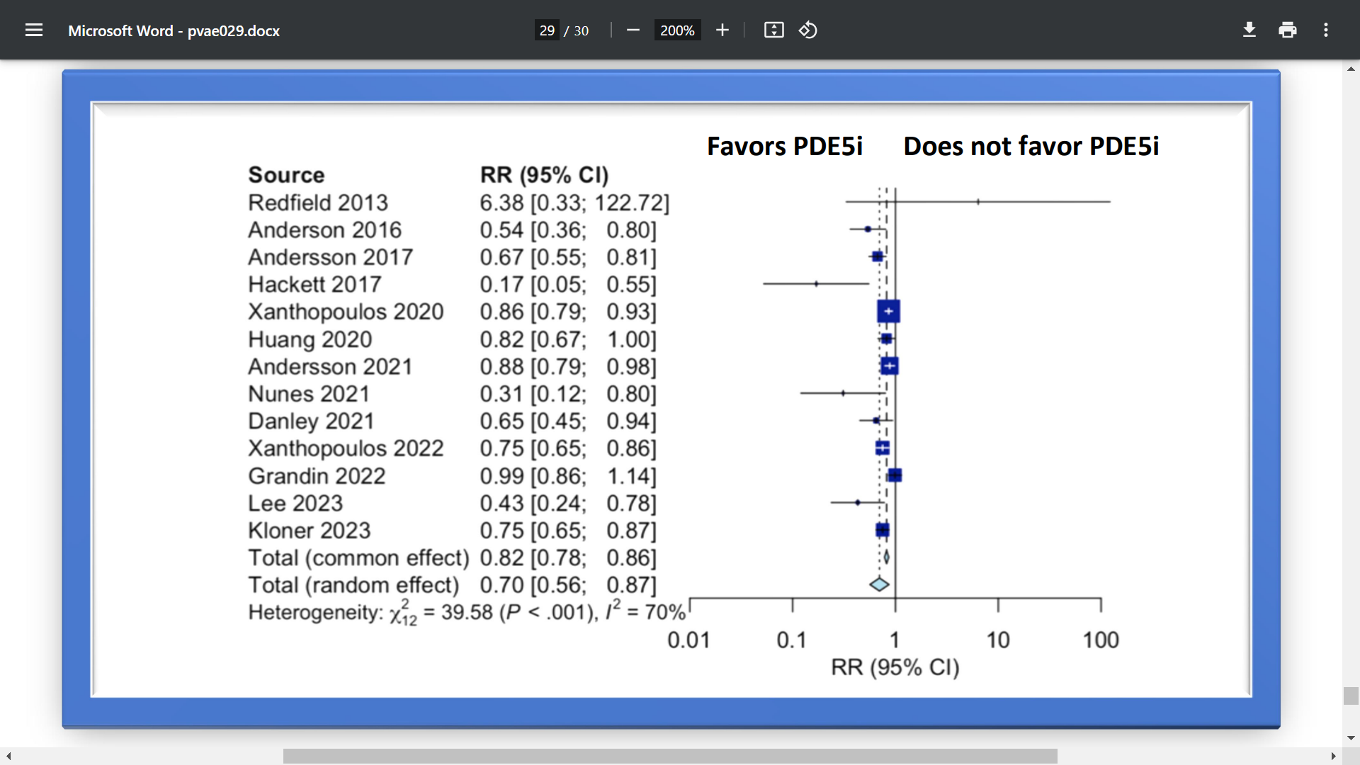This screenshot has height=765, width=1360.
Task: Click the value 6.38 [0.33; 122.72]
Action: click(x=574, y=203)
